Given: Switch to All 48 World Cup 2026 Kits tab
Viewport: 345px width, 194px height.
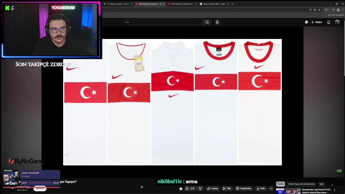Looking at the screenshot, I should pyautogui.click(x=182, y=4).
